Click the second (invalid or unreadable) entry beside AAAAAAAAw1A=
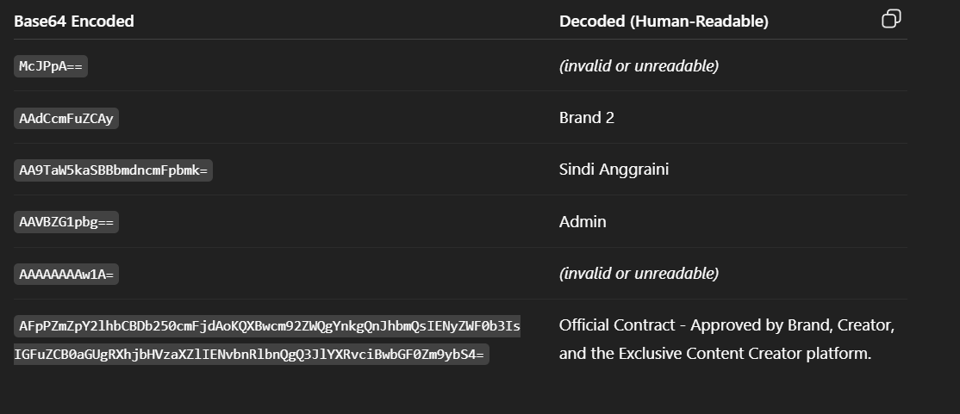The height and width of the screenshot is (414, 960). tap(639, 274)
